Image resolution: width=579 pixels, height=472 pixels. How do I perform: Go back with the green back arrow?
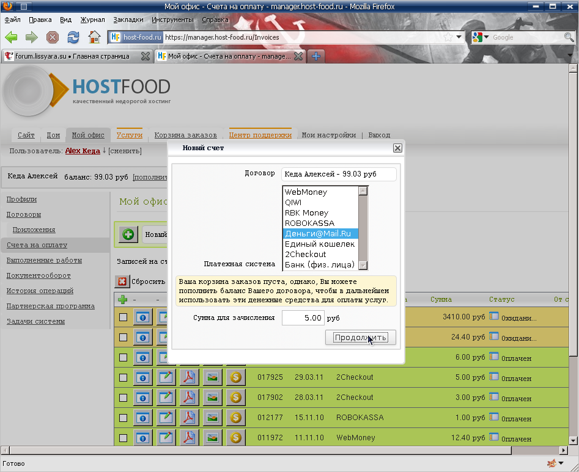pyautogui.click(x=12, y=37)
